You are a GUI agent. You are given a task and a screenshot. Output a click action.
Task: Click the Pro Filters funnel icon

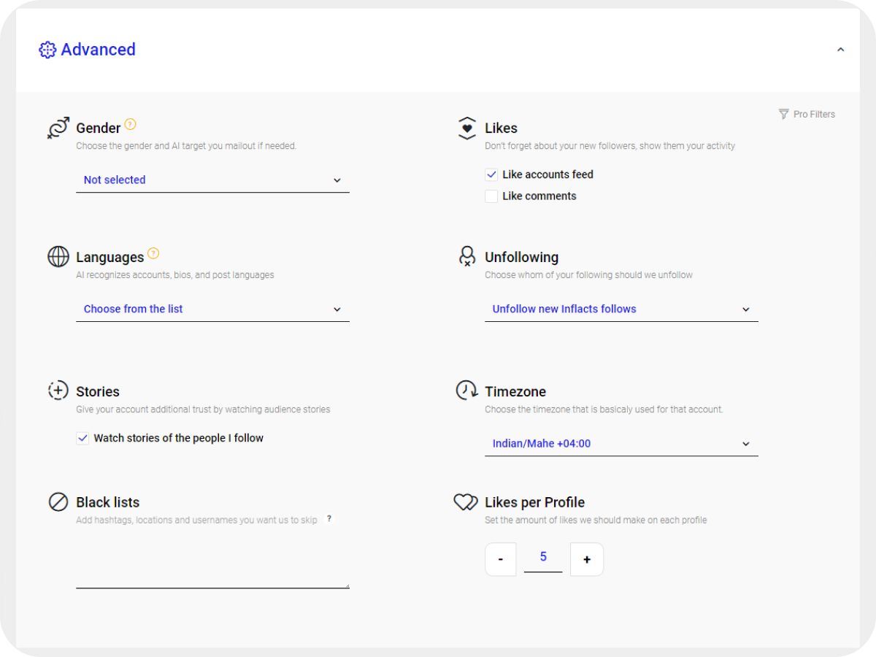[x=783, y=115]
